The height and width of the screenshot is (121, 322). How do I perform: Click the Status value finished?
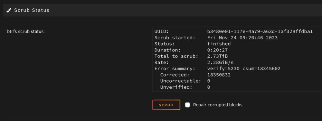click(219, 44)
